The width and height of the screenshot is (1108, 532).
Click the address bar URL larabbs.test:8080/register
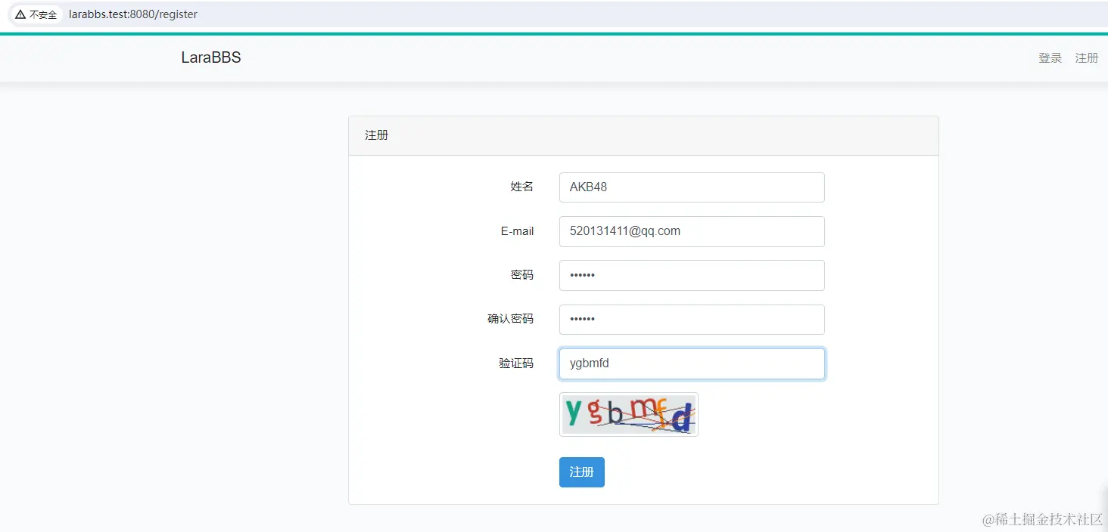pos(132,14)
